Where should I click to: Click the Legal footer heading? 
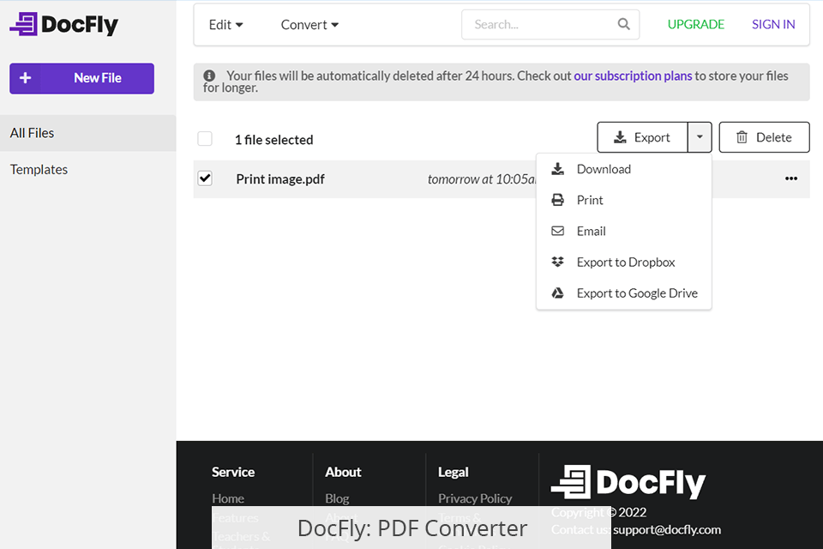click(453, 472)
